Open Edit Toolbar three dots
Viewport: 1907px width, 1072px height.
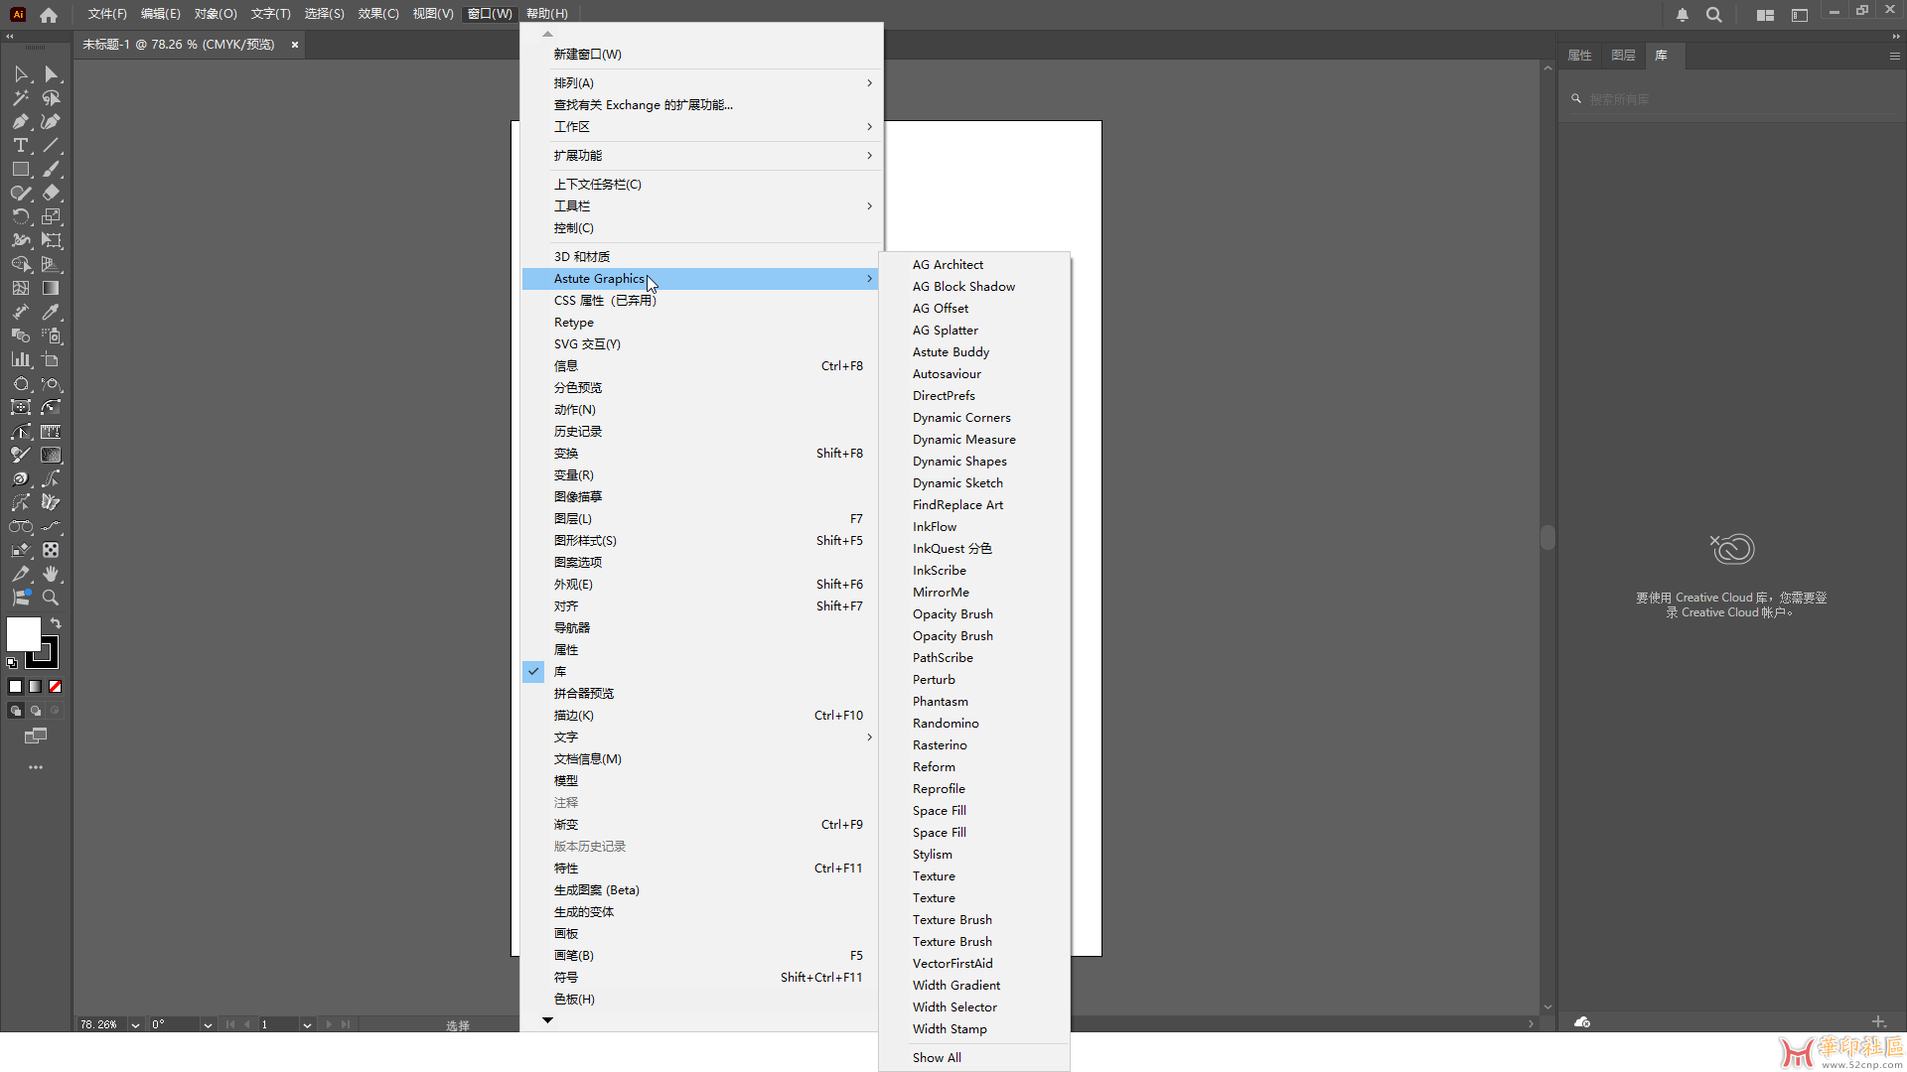tap(36, 767)
